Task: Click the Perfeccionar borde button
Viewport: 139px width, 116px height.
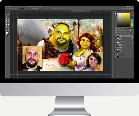Action: pyautogui.click(x=56, y=9)
